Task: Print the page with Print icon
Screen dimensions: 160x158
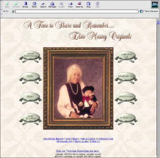Action: [x=70, y=5]
